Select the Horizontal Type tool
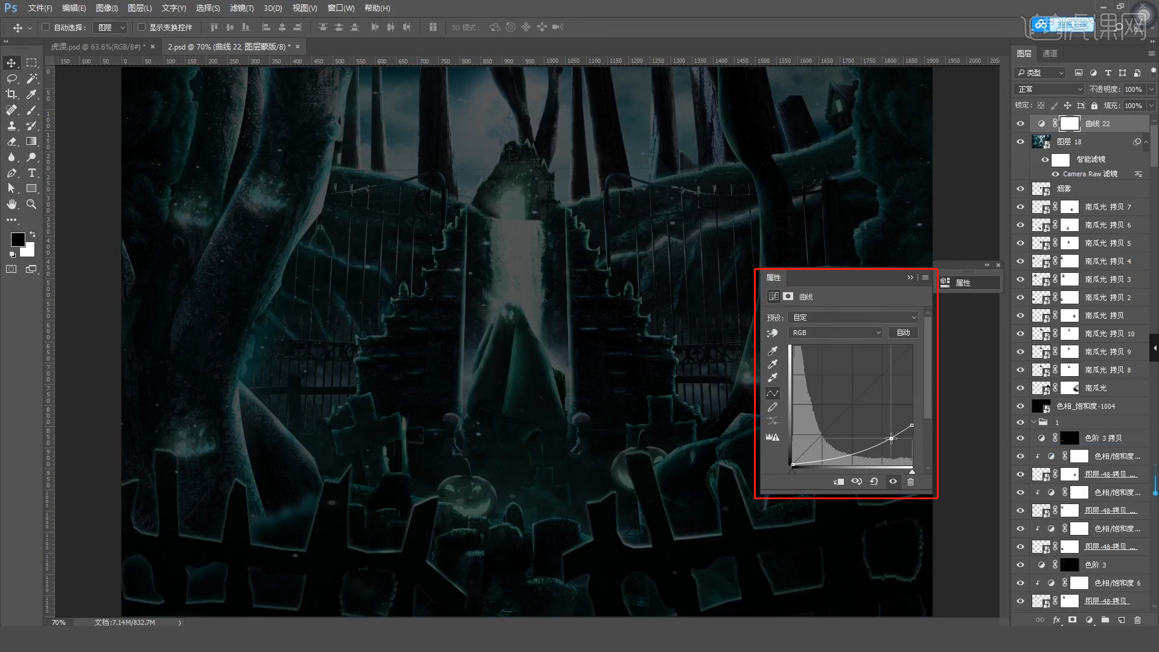Viewport: 1159px width, 652px height. (32, 173)
